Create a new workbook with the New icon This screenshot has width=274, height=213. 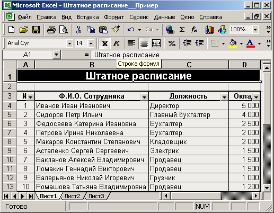coord(11,30)
